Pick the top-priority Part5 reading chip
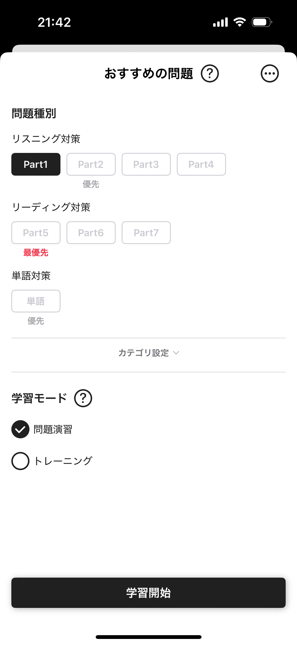Viewport: 297px width, 645px height. click(36, 233)
